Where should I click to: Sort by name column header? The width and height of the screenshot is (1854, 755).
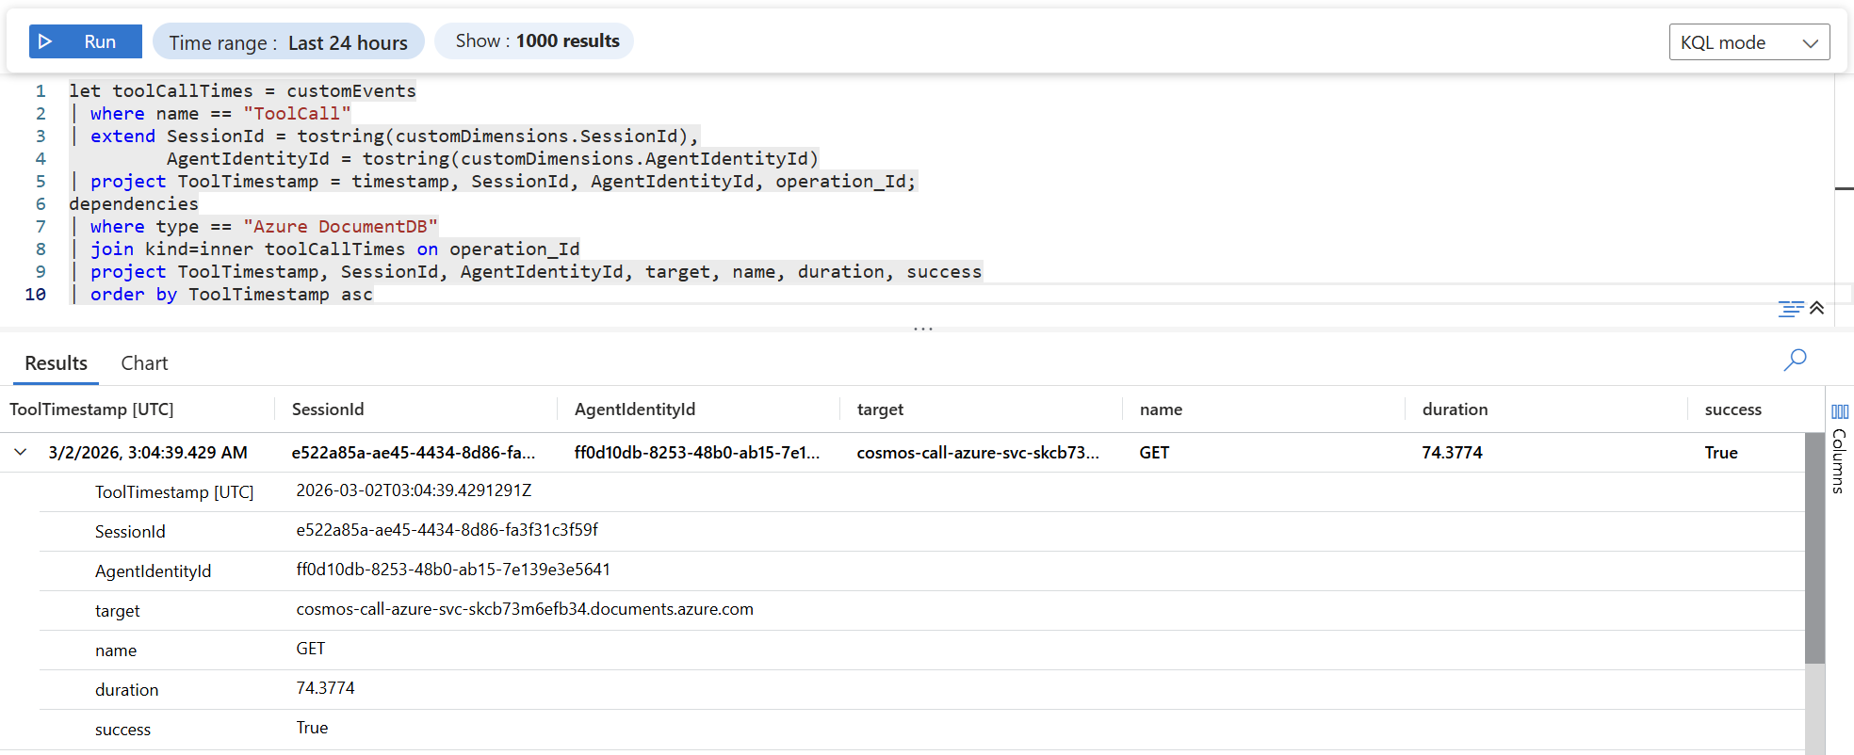[1161, 410]
